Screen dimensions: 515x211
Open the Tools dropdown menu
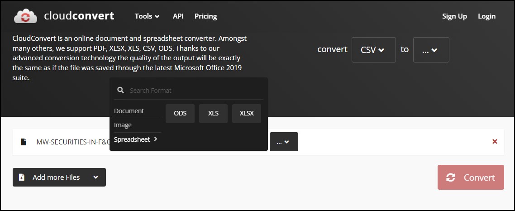point(147,16)
